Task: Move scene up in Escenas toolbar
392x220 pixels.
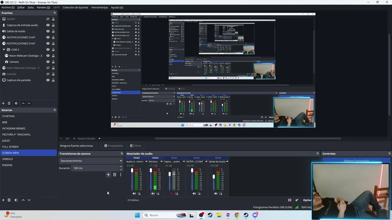Action: click(23, 200)
